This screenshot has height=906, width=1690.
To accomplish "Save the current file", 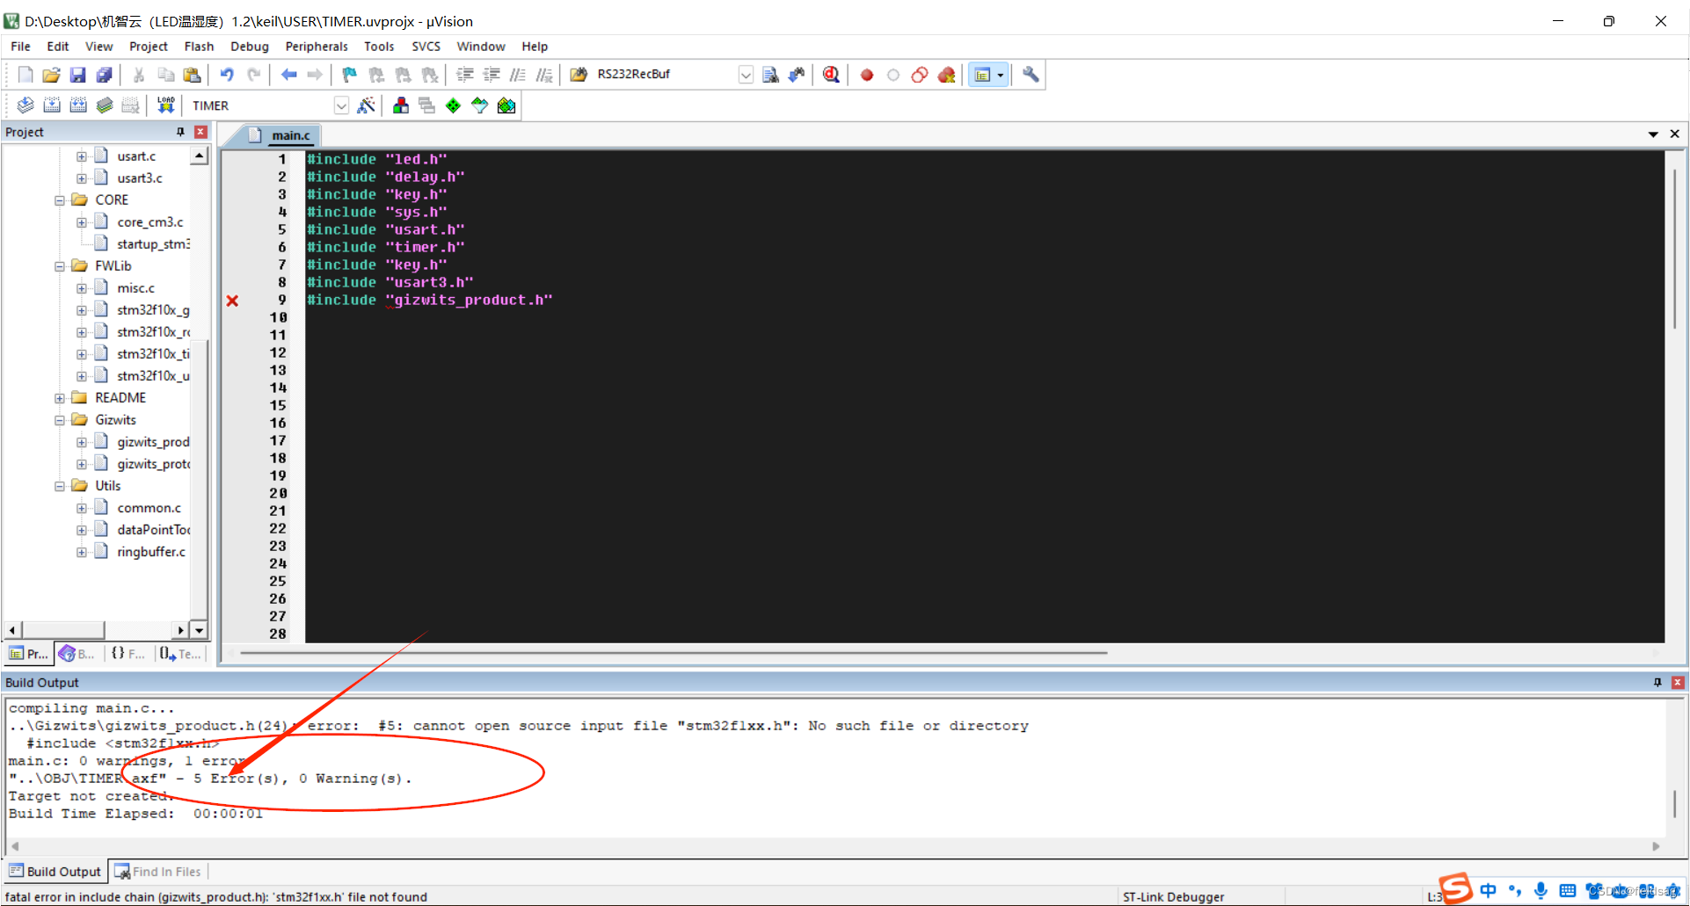I will pyautogui.click(x=77, y=75).
